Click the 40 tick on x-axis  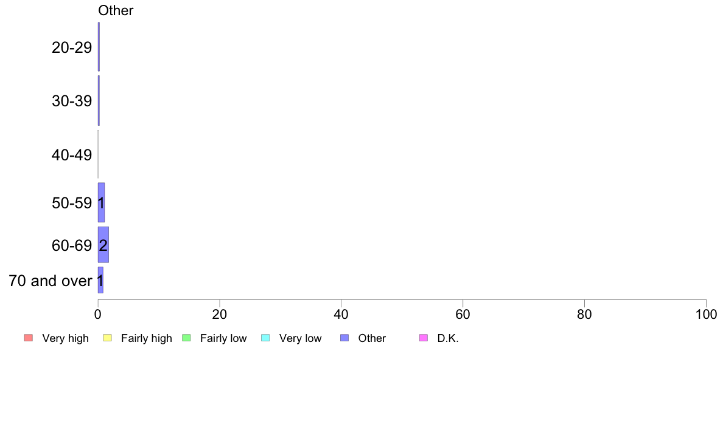(341, 315)
